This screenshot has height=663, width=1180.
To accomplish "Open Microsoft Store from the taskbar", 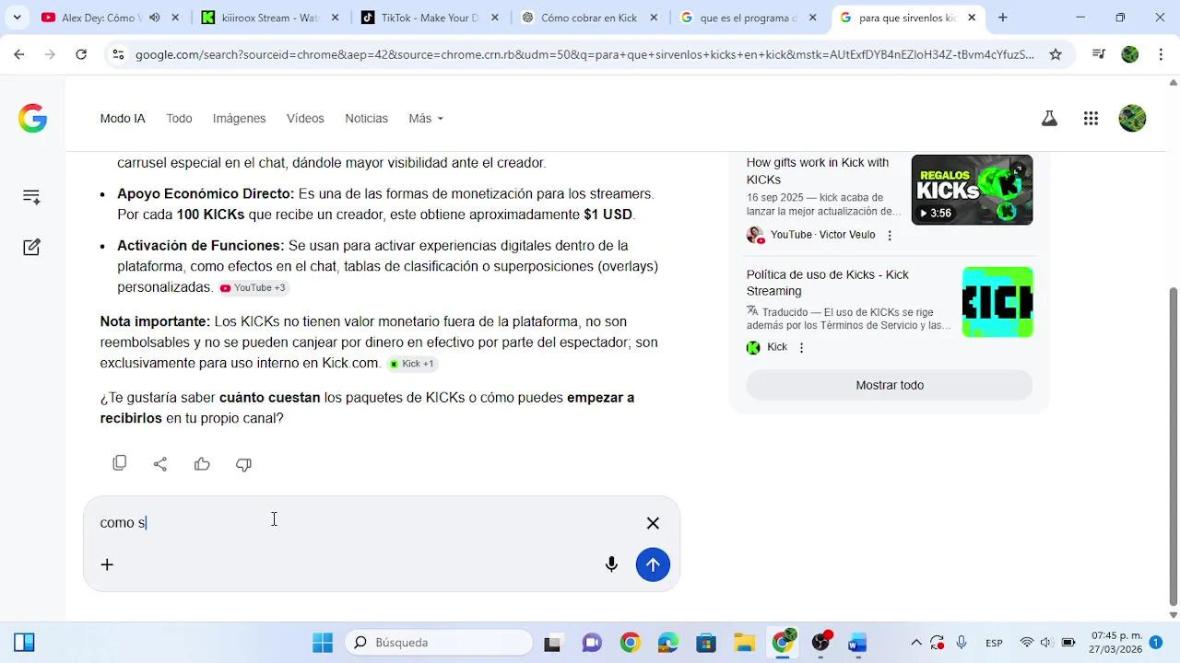I will click(706, 643).
